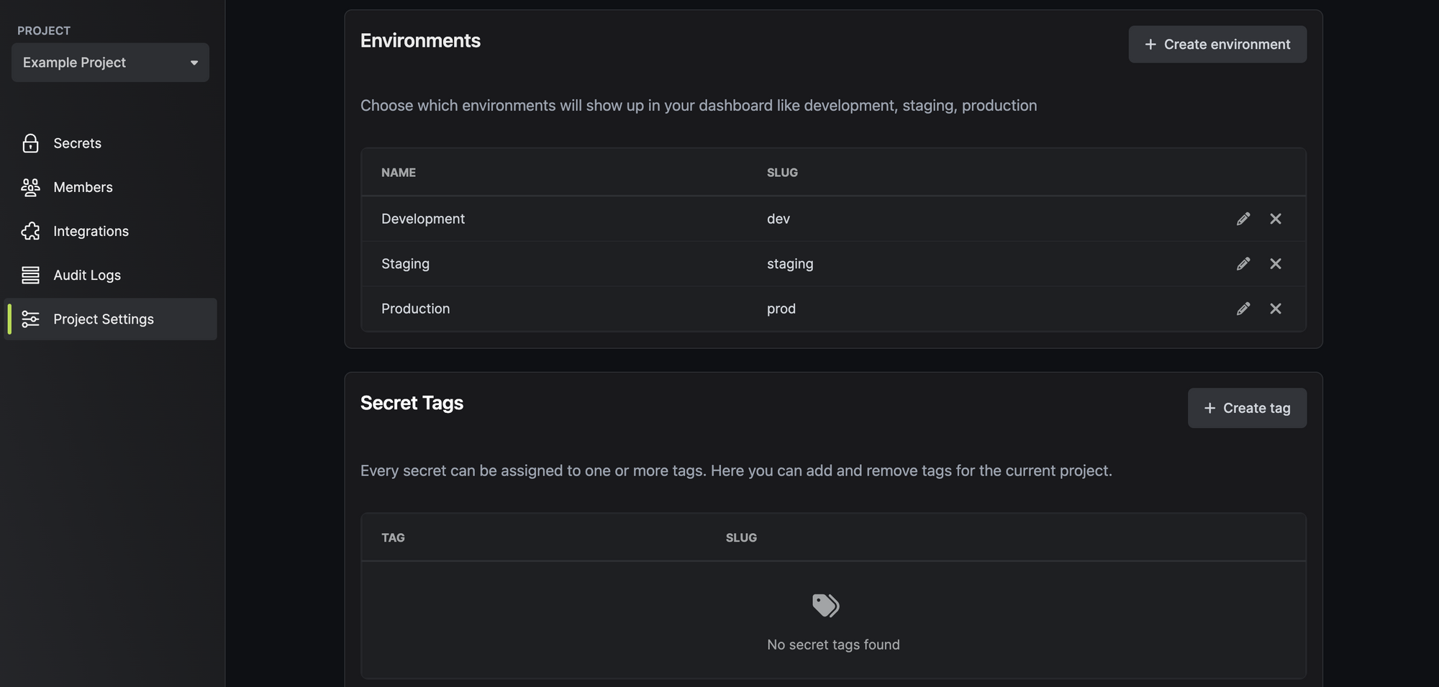Viewport: 1439px width, 687px height.
Task: Edit the Development environment with pencil icon
Action: click(1243, 219)
